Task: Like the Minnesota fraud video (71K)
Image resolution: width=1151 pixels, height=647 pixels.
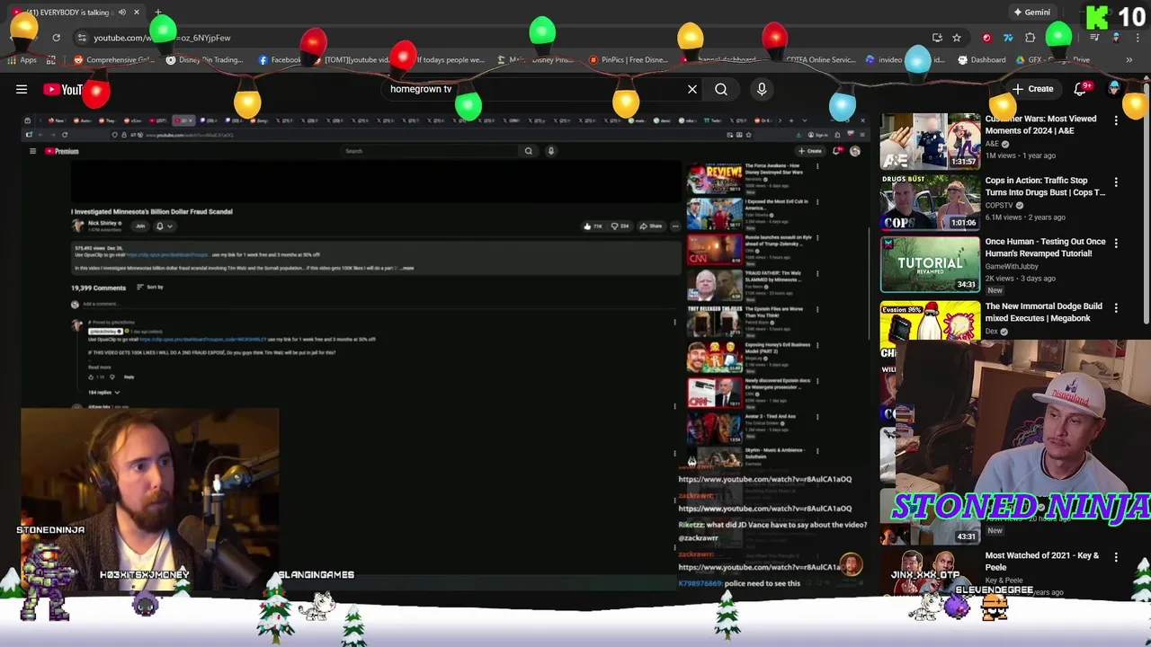Action: (x=593, y=226)
